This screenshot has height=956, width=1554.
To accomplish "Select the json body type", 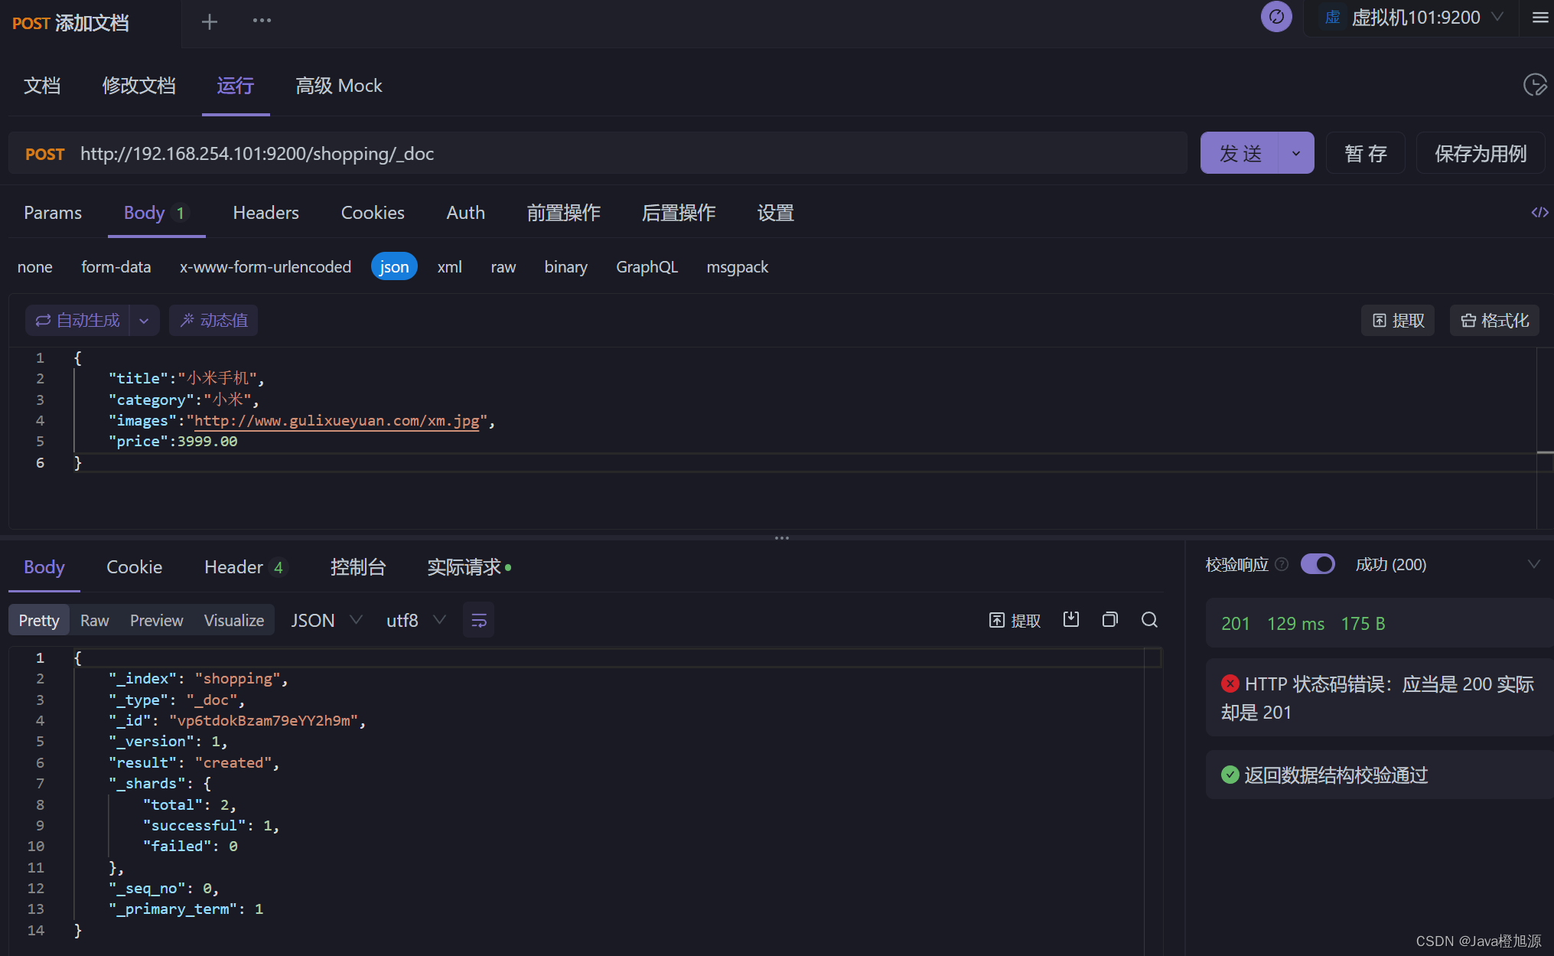I will [394, 266].
